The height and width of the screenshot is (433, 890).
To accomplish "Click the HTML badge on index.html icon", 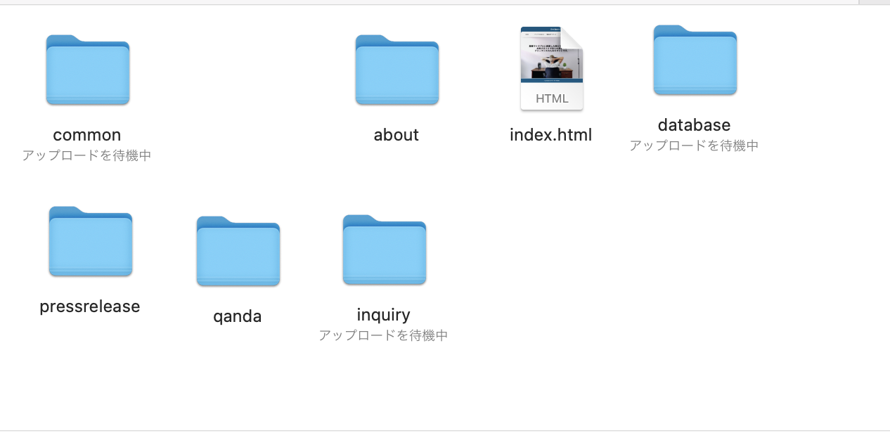I will [x=552, y=98].
